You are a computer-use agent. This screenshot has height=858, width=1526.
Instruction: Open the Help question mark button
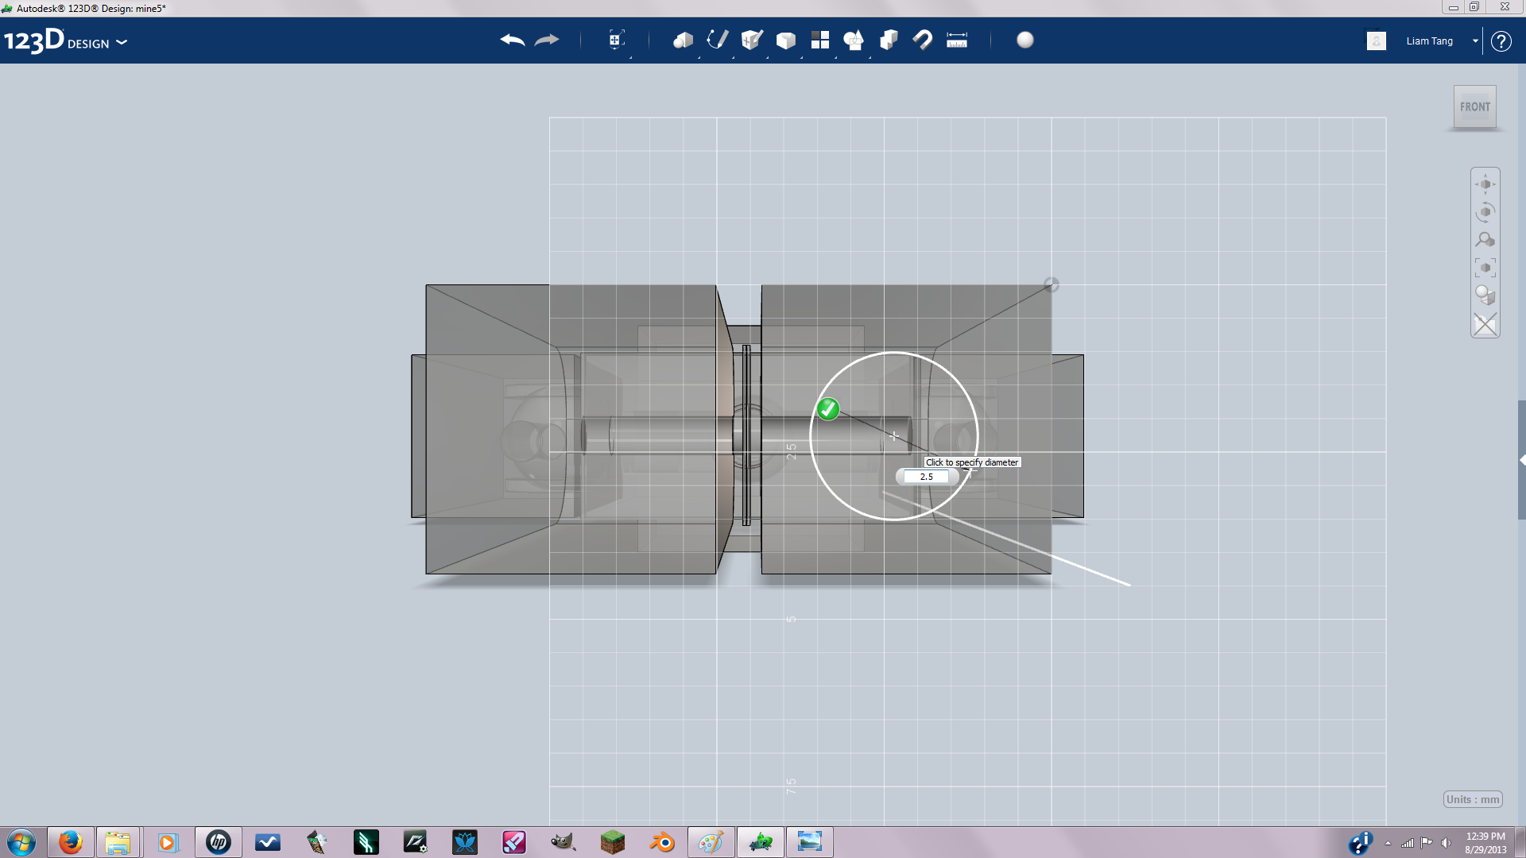[x=1501, y=41]
